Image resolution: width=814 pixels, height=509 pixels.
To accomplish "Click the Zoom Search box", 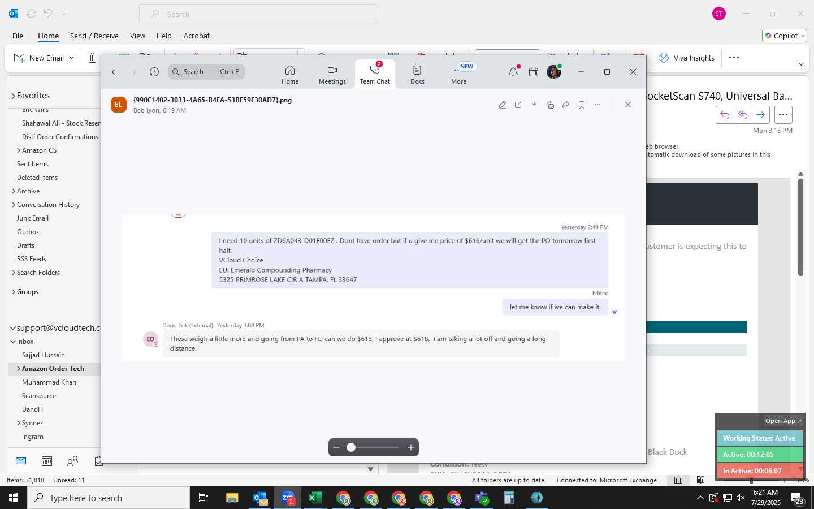I will click(x=206, y=72).
